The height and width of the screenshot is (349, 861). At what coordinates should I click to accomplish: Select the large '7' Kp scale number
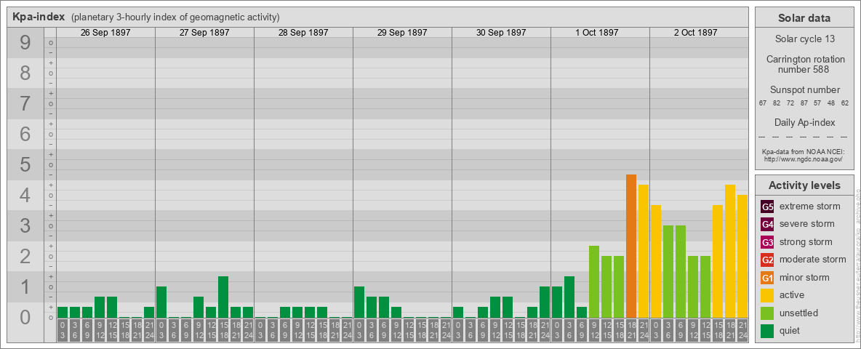pos(25,104)
